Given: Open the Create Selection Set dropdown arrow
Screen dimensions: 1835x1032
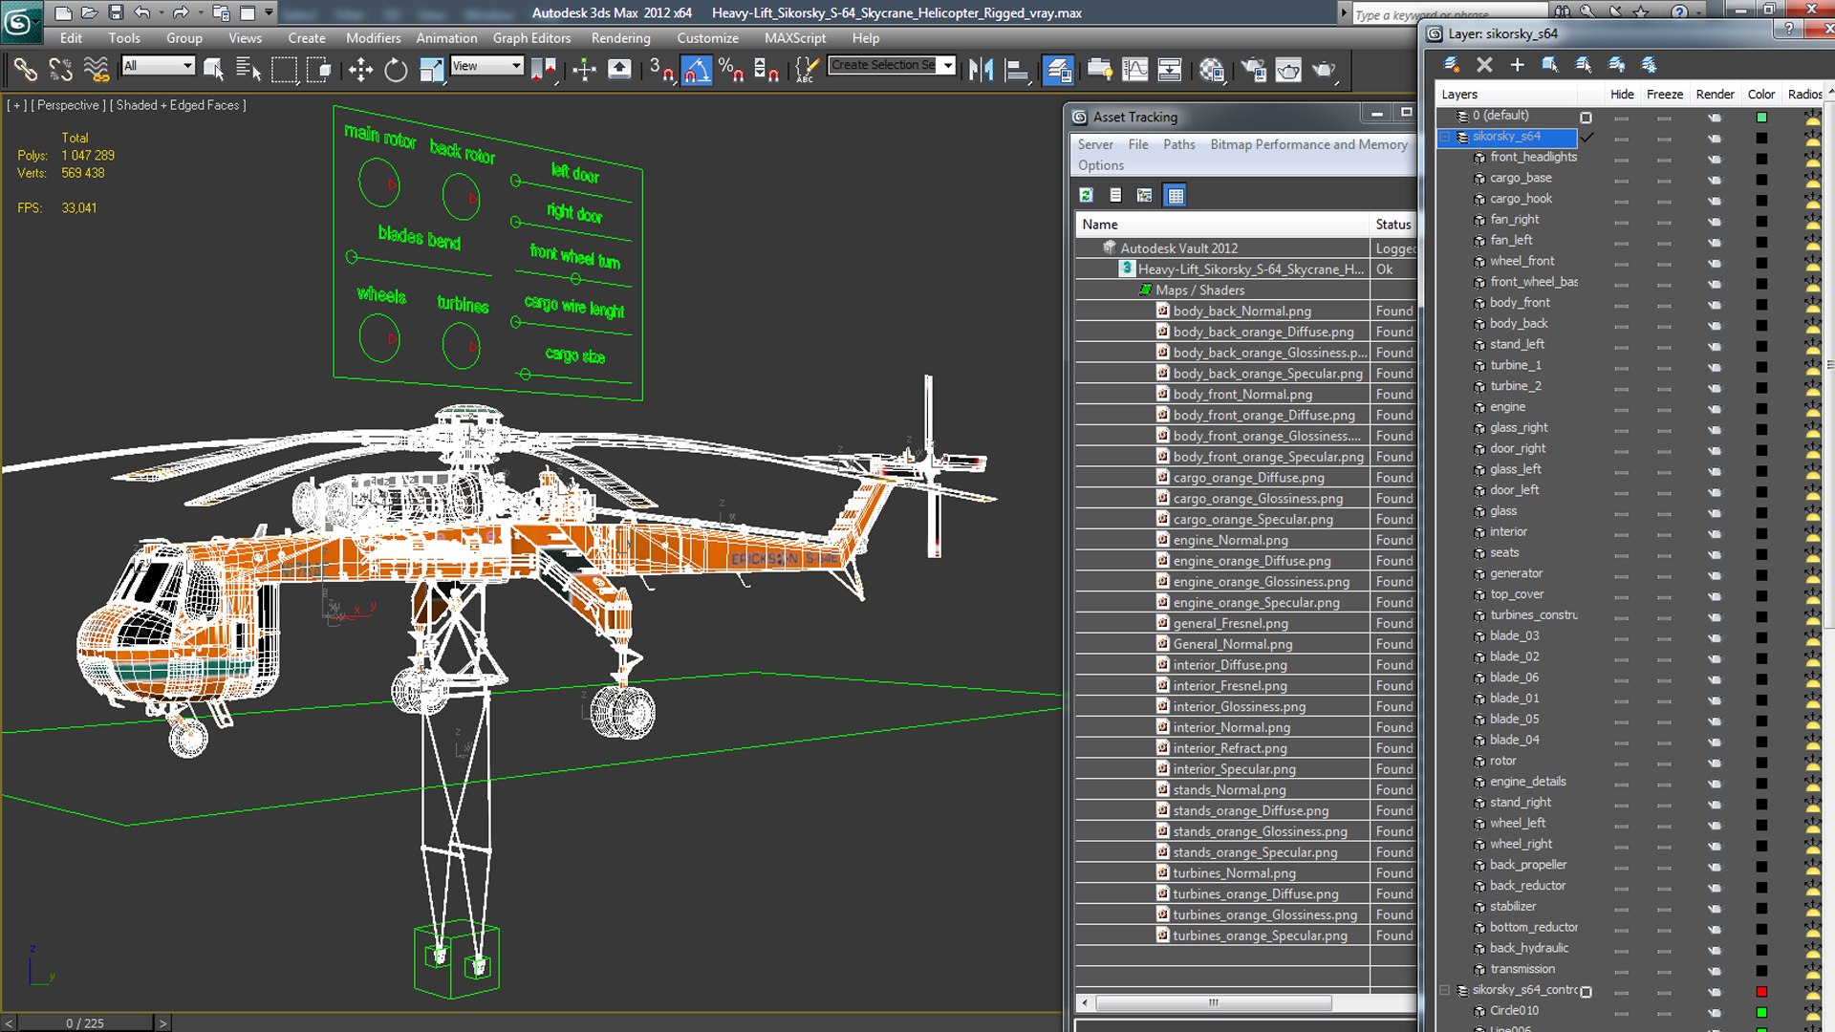Looking at the screenshot, I should tap(947, 65).
